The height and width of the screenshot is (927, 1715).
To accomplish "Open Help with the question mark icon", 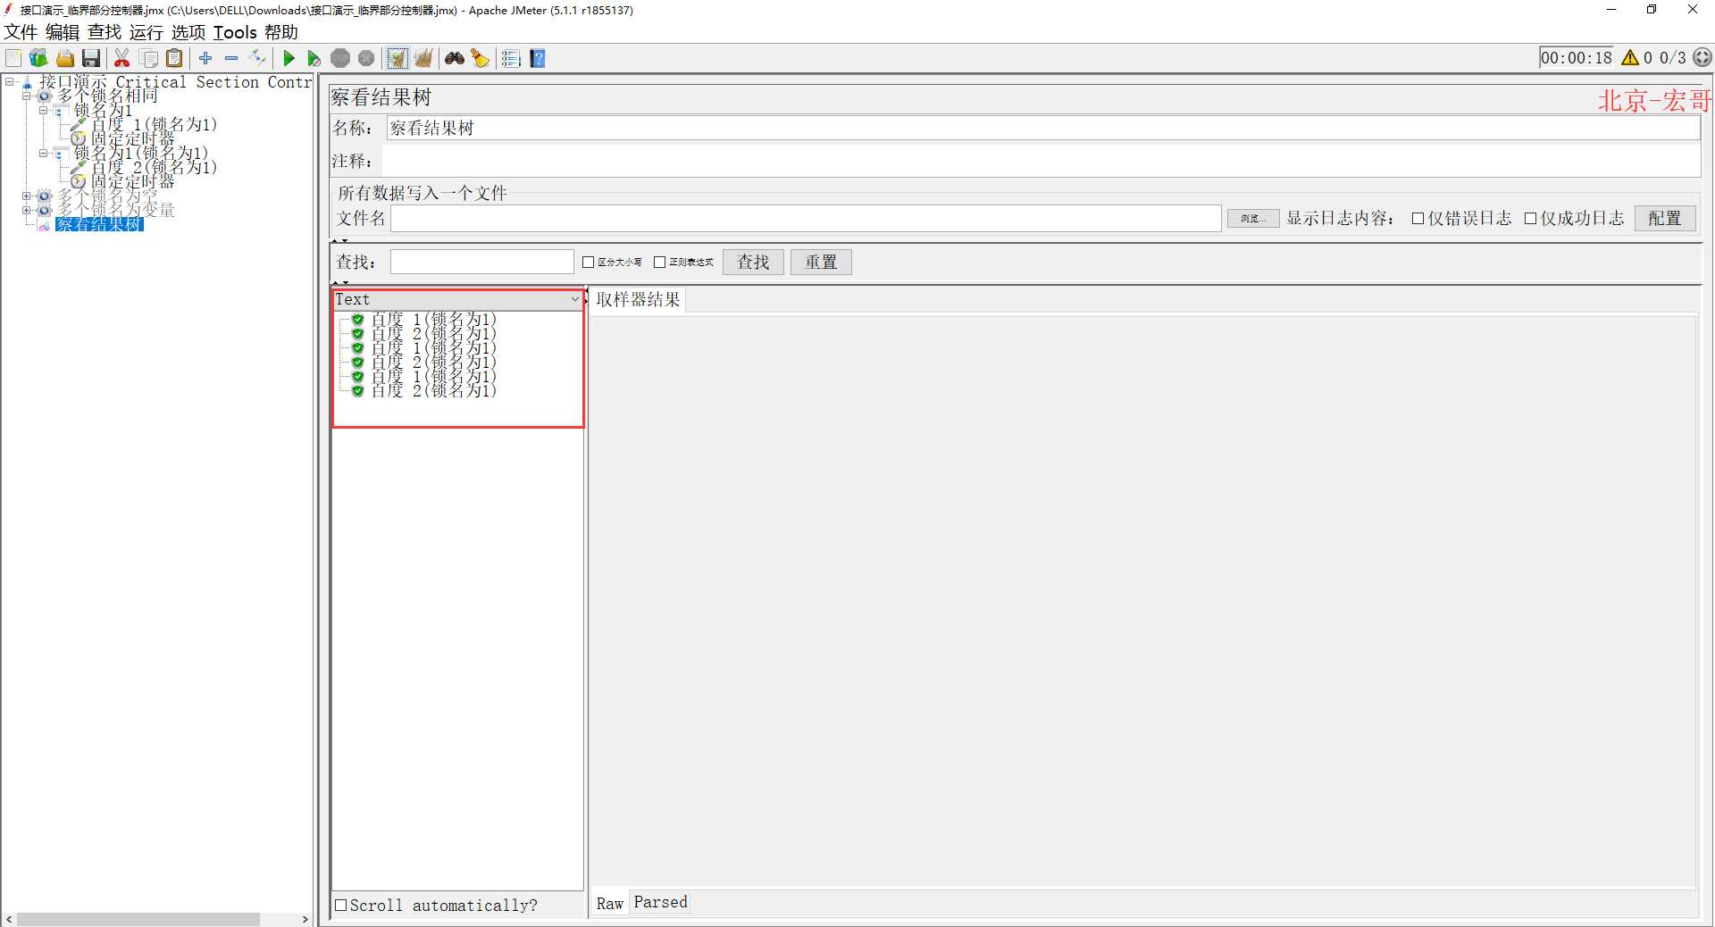I will tap(538, 58).
